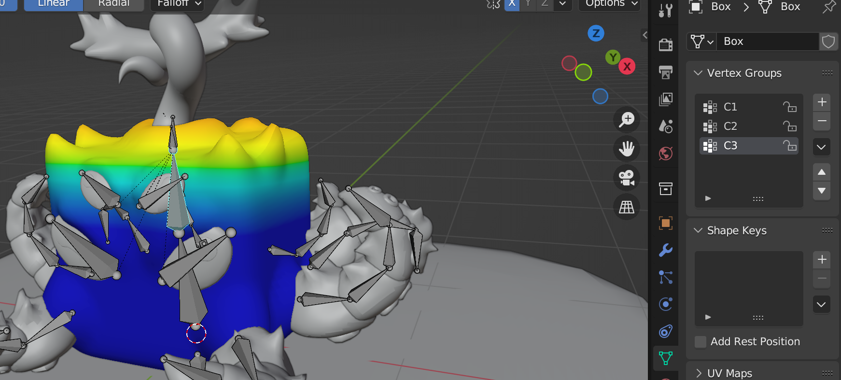Click the Box mesh name field
This screenshot has width=841, height=380.
pyautogui.click(x=768, y=42)
